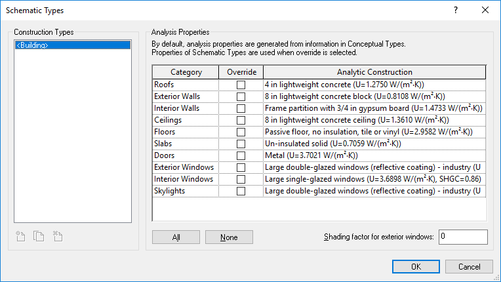501x282 pixels.
Task: Check the Doors override box
Action: (x=241, y=155)
